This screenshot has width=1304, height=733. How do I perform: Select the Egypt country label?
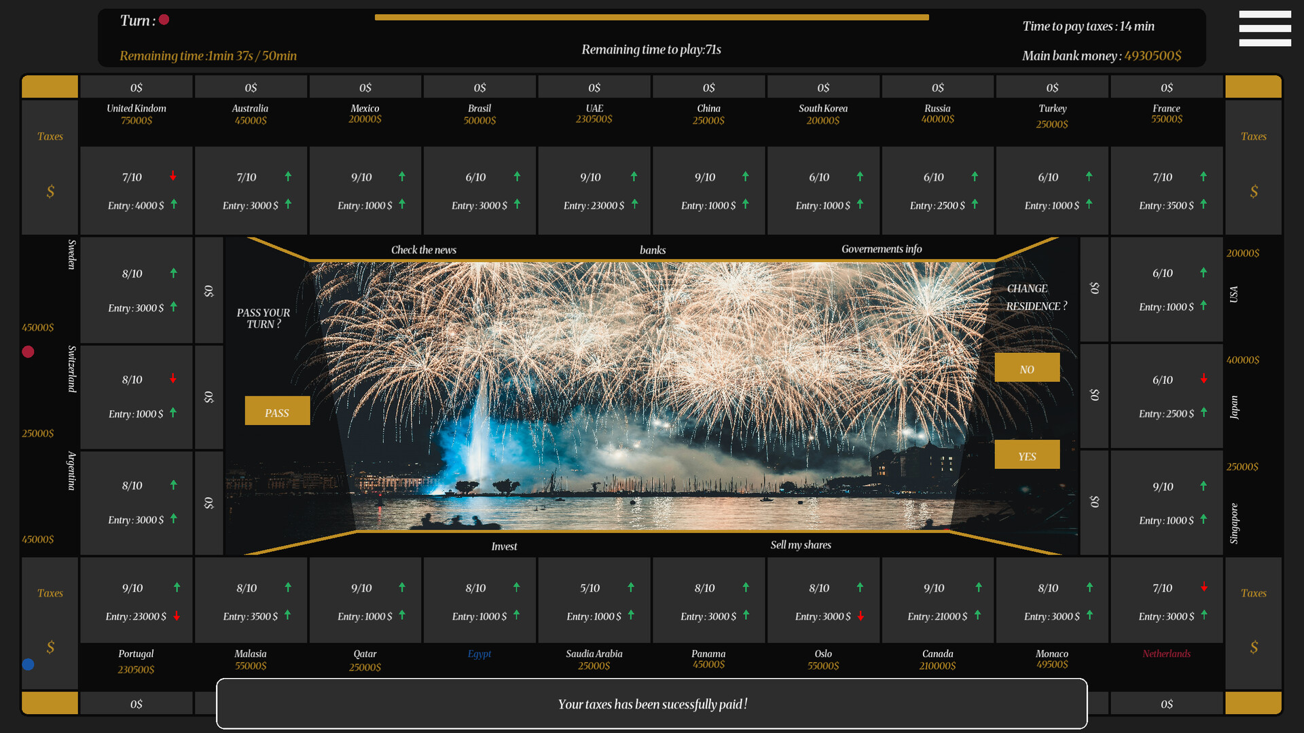click(479, 654)
